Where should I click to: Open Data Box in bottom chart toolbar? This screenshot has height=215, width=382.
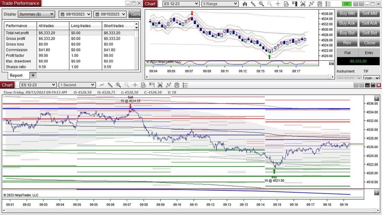click(x=144, y=85)
